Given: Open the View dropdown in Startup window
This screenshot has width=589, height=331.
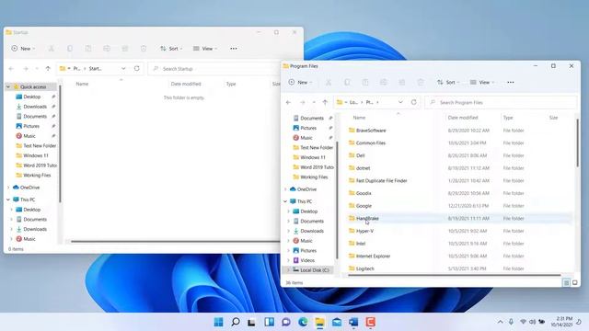Looking at the screenshot, I should (x=205, y=49).
